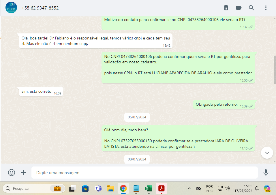Open contact info for +55 62 9347-8552
This screenshot has width=276, height=195.
tap(40, 8)
